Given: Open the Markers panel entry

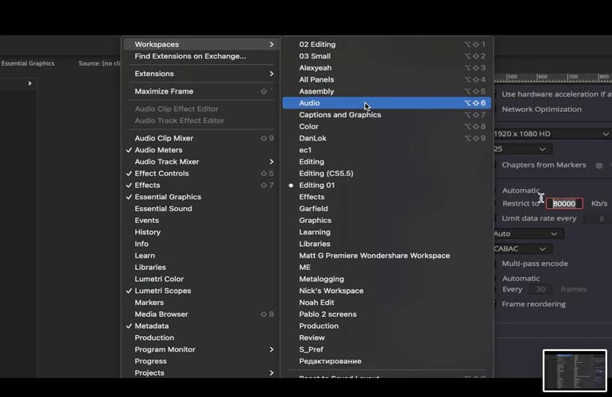Looking at the screenshot, I should [x=201, y=303].
